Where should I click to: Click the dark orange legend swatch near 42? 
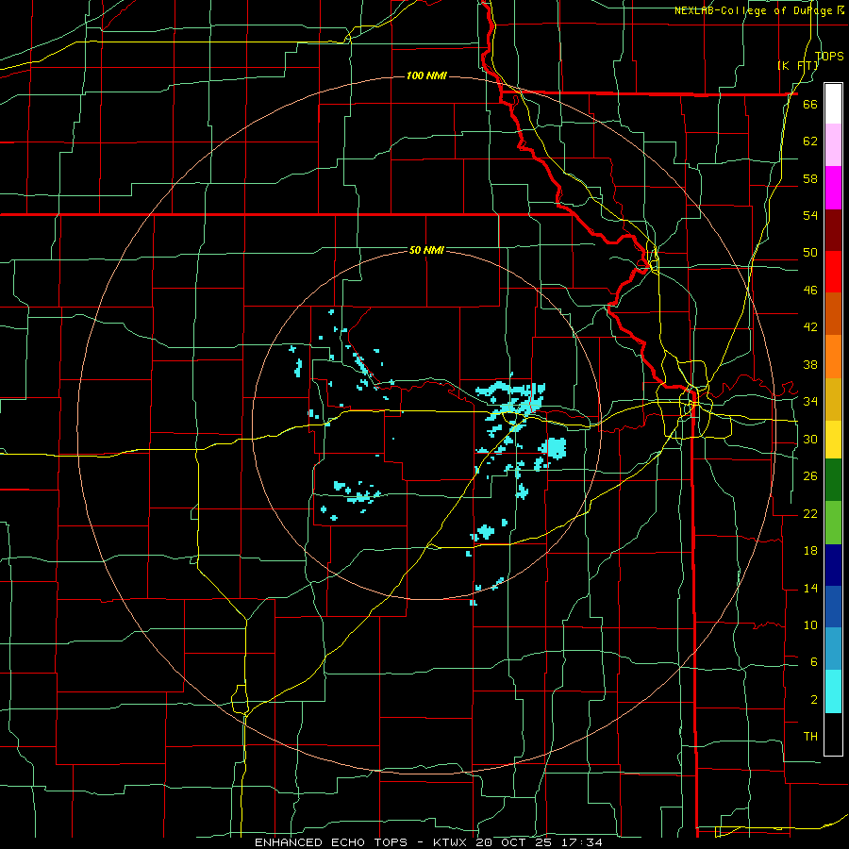coord(833,314)
